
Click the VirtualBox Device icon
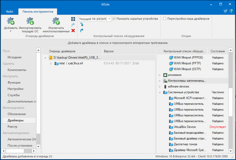click(x=171, y=127)
